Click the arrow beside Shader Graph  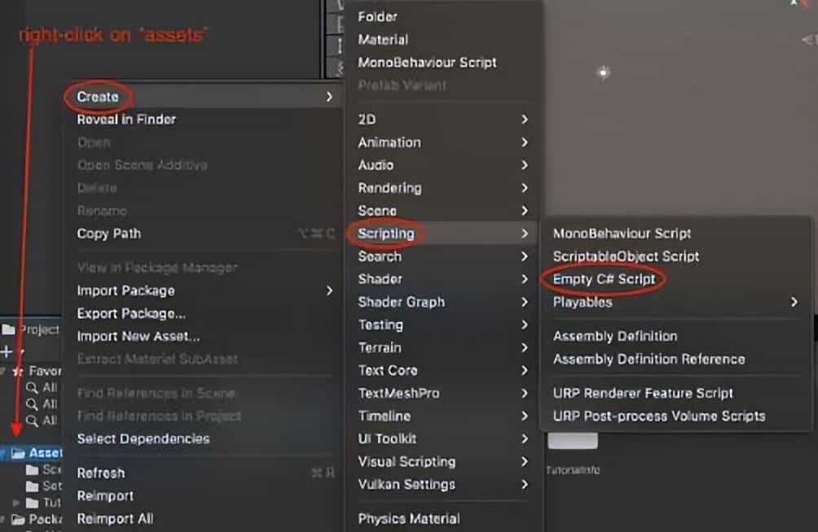[x=525, y=302]
